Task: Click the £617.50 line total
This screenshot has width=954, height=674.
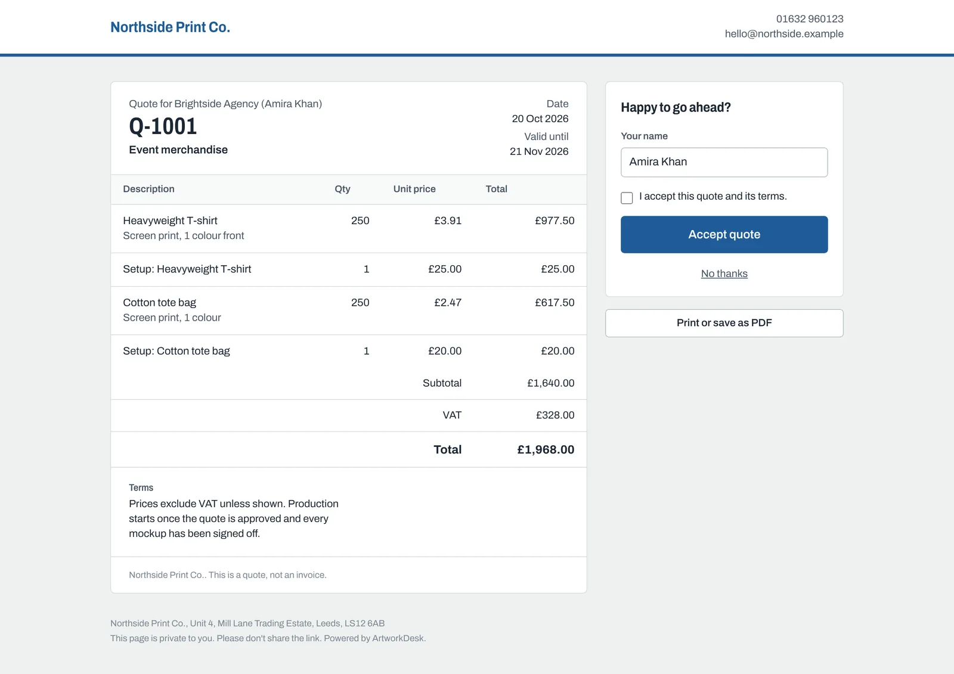Action: 555,303
